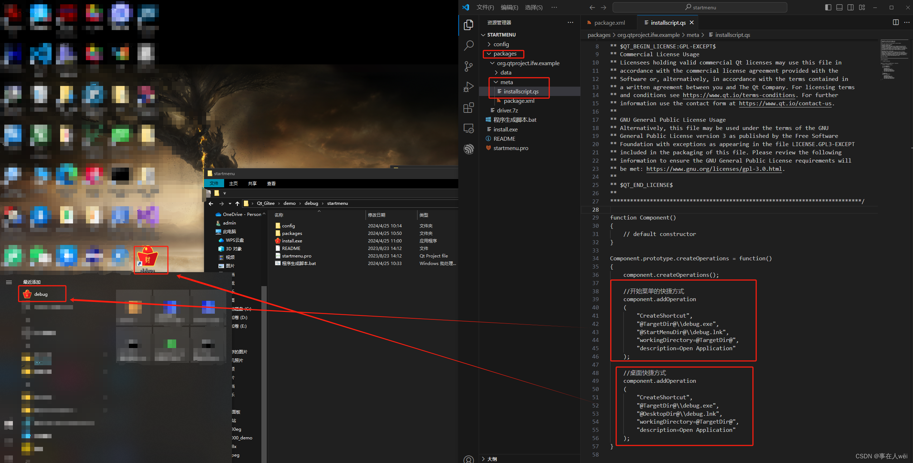Switch to the package.xml tab
Screen dimensions: 913x463
(x=609, y=23)
